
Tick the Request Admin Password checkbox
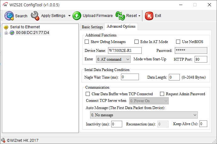click(x=162, y=94)
